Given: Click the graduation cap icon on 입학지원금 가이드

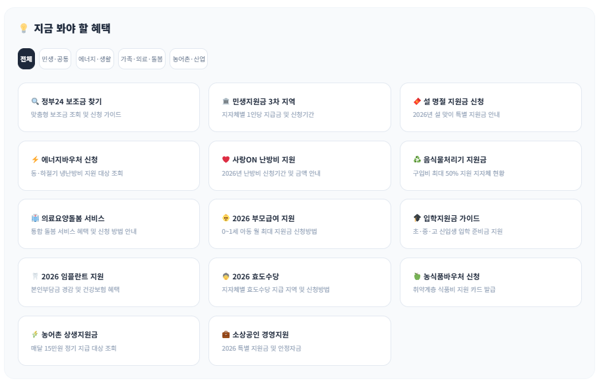Looking at the screenshot, I should 417,218.
